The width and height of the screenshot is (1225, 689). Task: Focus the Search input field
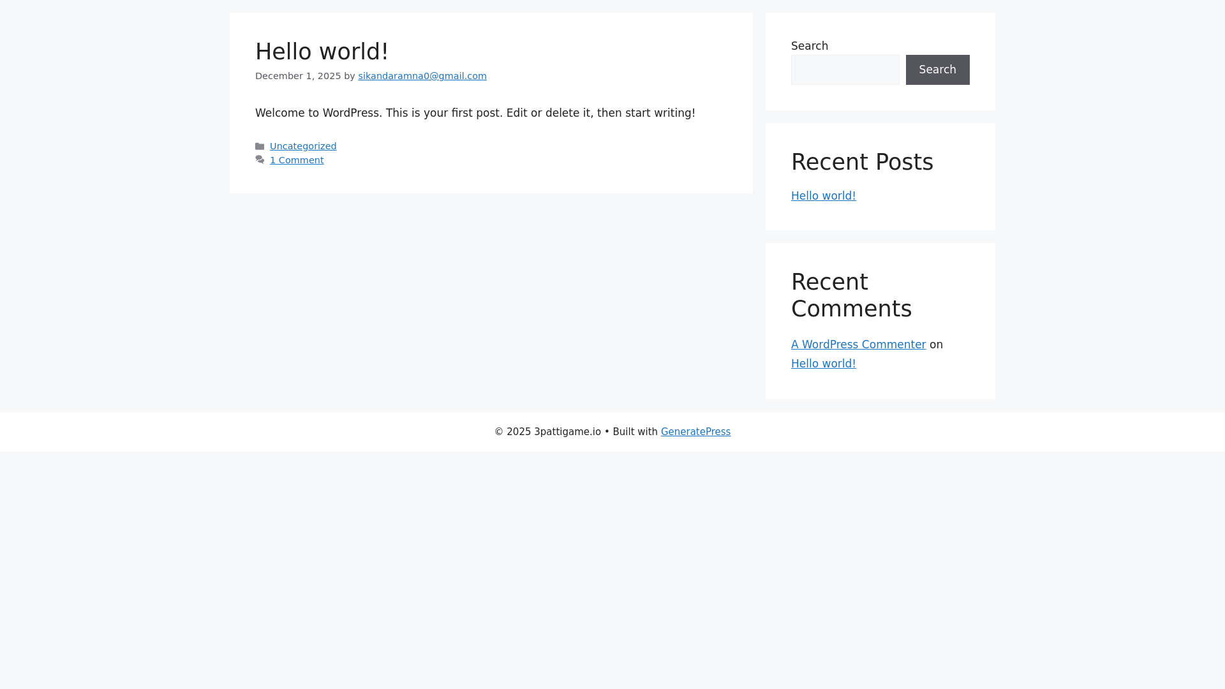845,70
